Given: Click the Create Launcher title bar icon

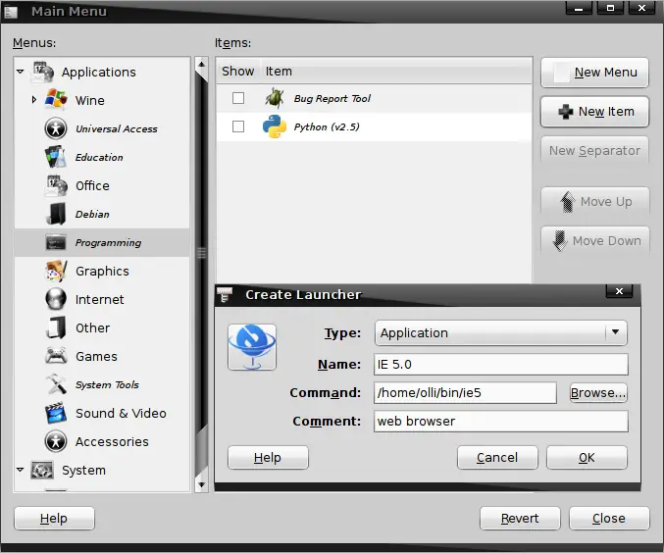Looking at the screenshot, I should (x=225, y=294).
